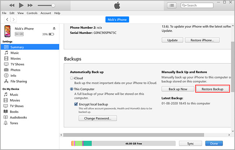Click the blue Done button
Image resolution: width=235 pixels, height=150 pixels.
(214, 144)
